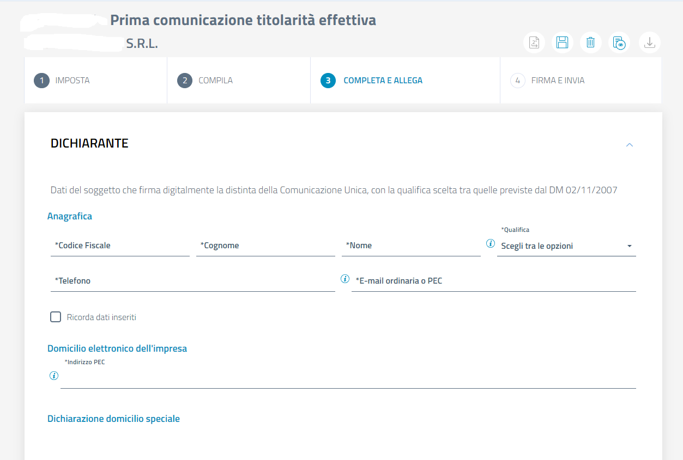Open the Qualifica dropdown

[x=566, y=246]
